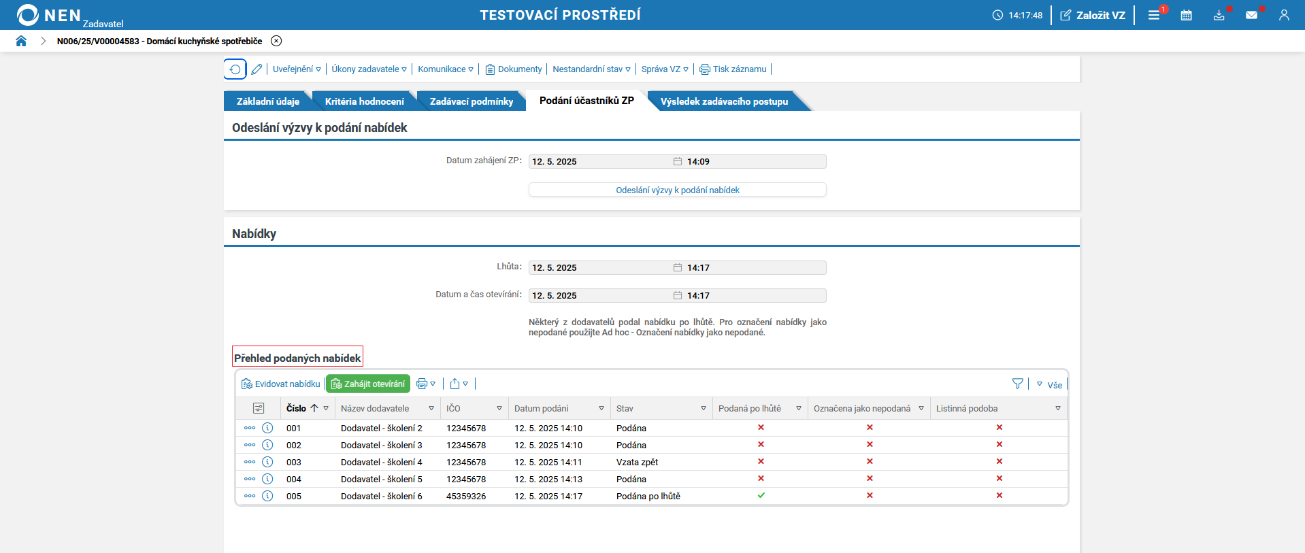Open the row actions menu for offer 001

click(250, 428)
